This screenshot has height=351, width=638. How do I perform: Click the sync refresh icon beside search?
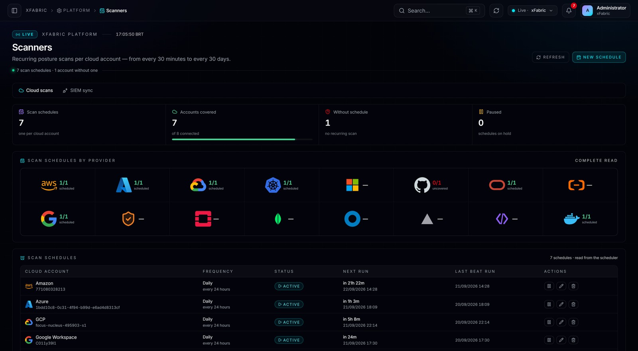click(x=496, y=11)
